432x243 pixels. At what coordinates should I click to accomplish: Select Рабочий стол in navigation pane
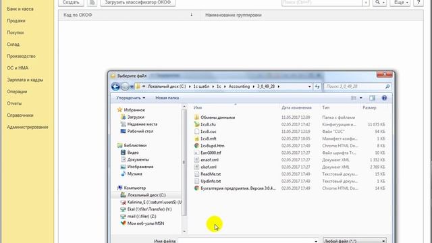click(140, 132)
